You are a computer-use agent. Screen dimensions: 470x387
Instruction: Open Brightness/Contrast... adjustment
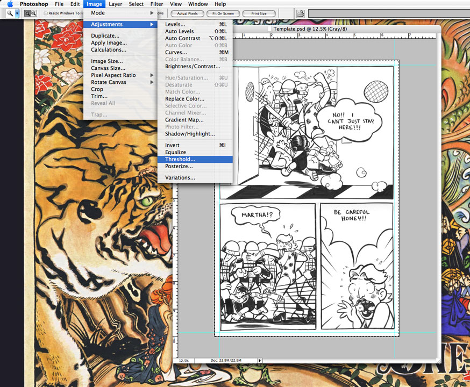click(195, 66)
